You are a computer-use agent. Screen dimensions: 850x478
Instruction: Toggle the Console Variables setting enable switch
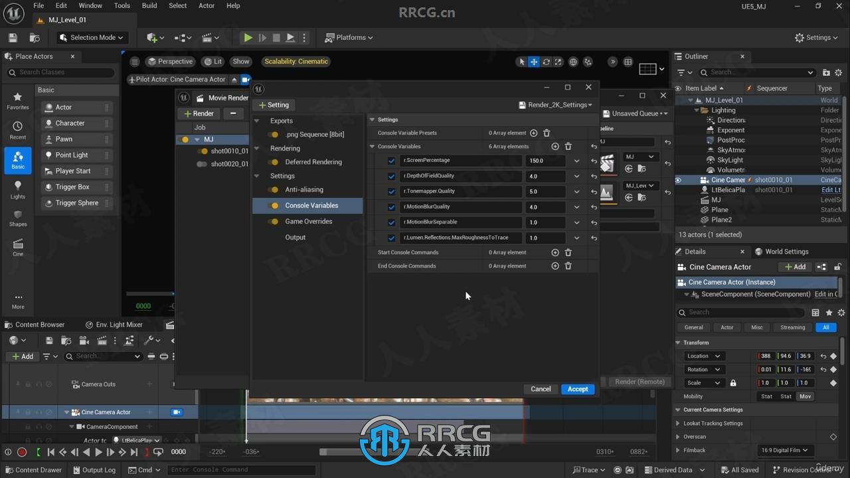coord(273,206)
